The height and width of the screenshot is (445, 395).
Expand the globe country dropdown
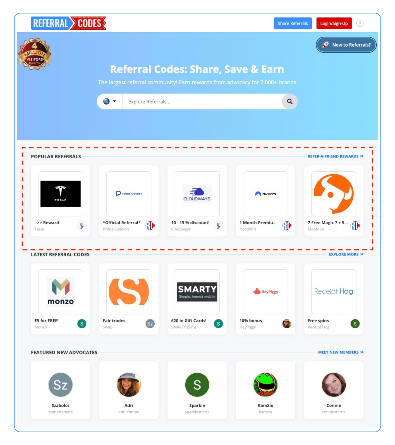click(x=110, y=102)
